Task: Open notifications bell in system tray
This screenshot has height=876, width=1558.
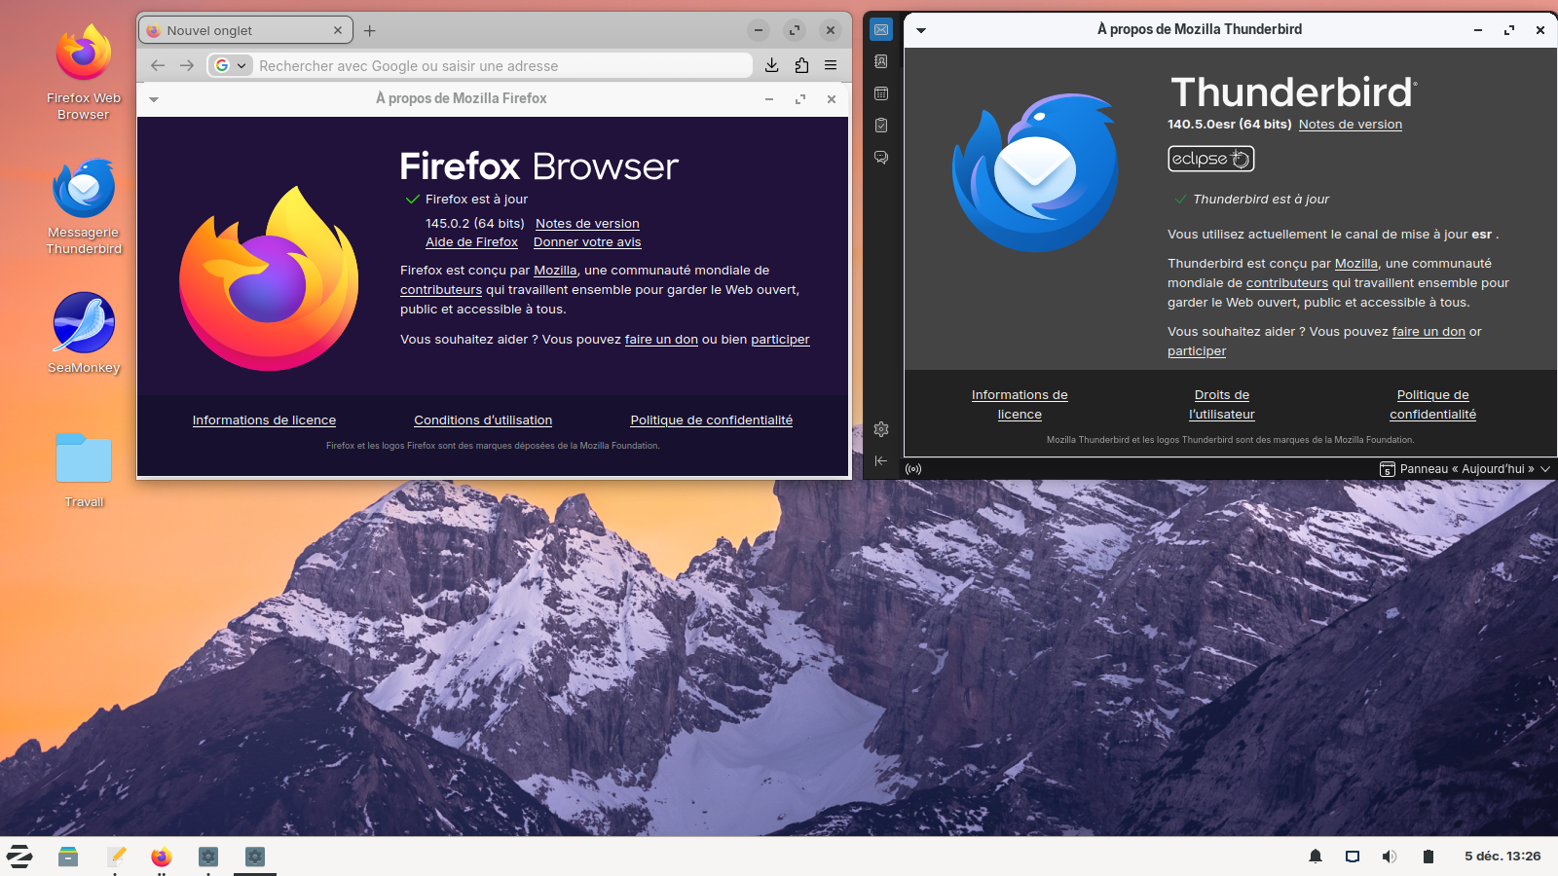Action: pos(1316,857)
